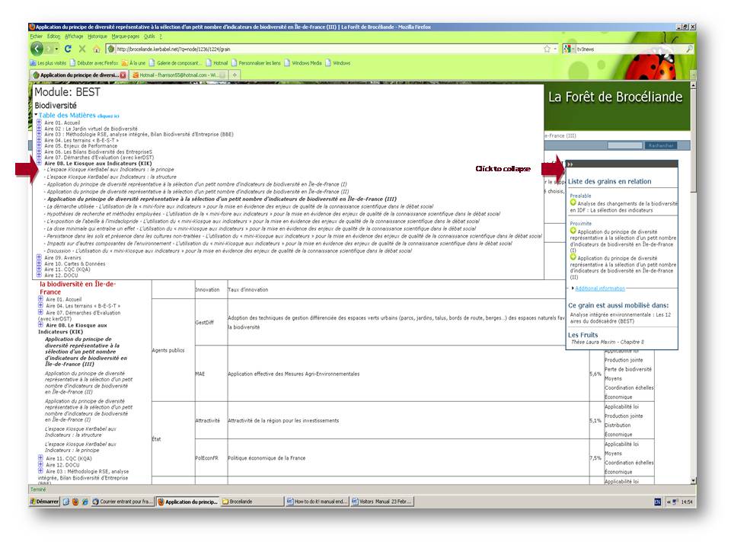Switch to Visitors Manual 23 Febr taskbar item
This screenshot has width=731, height=548.
(x=381, y=502)
